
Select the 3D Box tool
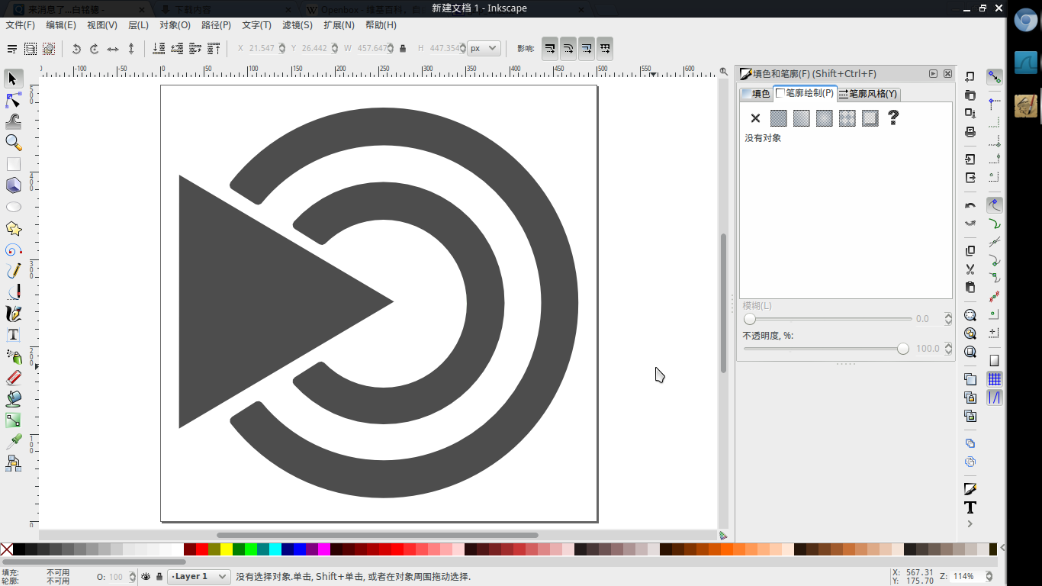(13, 185)
